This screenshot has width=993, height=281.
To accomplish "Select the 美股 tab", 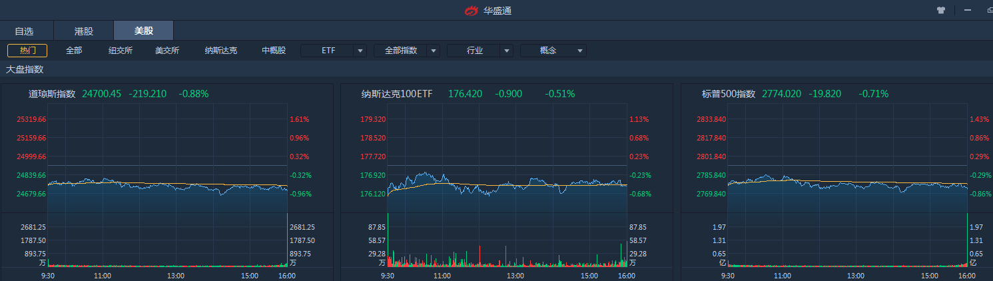I will pyautogui.click(x=144, y=31).
